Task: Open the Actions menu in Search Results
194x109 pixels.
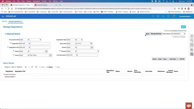Action: pos(7,67)
